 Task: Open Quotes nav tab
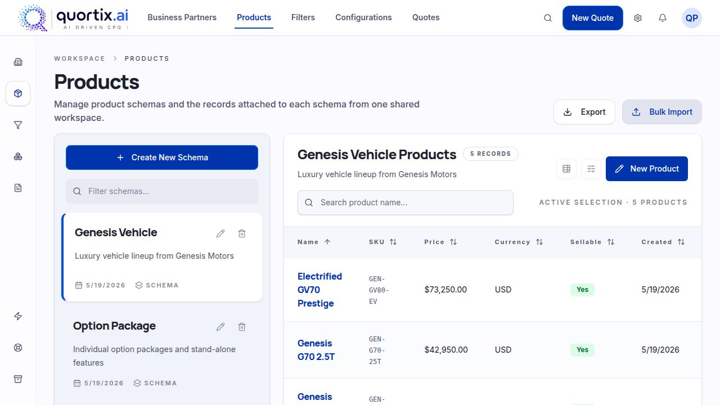tap(426, 17)
